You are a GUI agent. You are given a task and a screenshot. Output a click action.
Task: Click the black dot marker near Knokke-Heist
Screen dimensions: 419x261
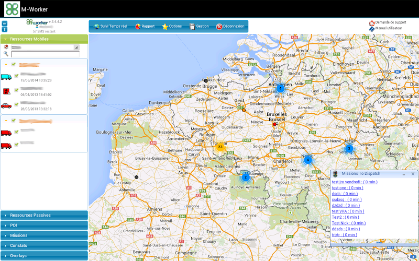click(x=206, y=81)
